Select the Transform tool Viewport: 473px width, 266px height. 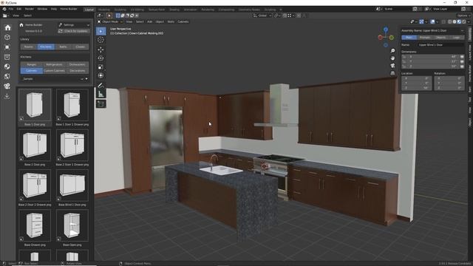pyautogui.click(x=101, y=75)
